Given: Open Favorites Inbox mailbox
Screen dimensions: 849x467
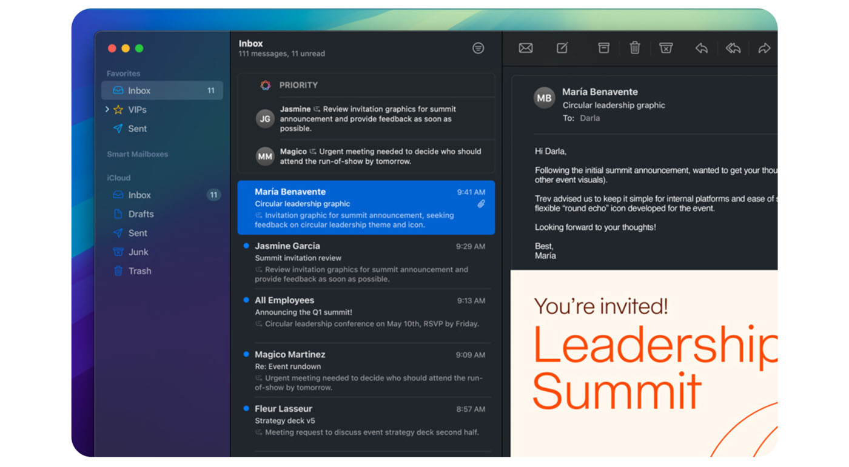Looking at the screenshot, I should click(x=162, y=90).
